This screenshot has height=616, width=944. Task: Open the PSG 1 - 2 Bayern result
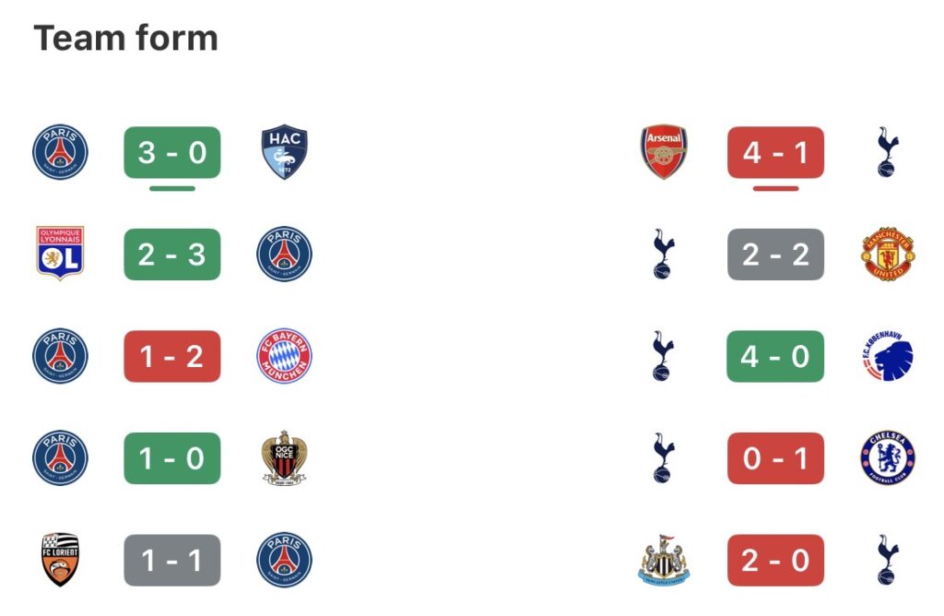click(172, 356)
